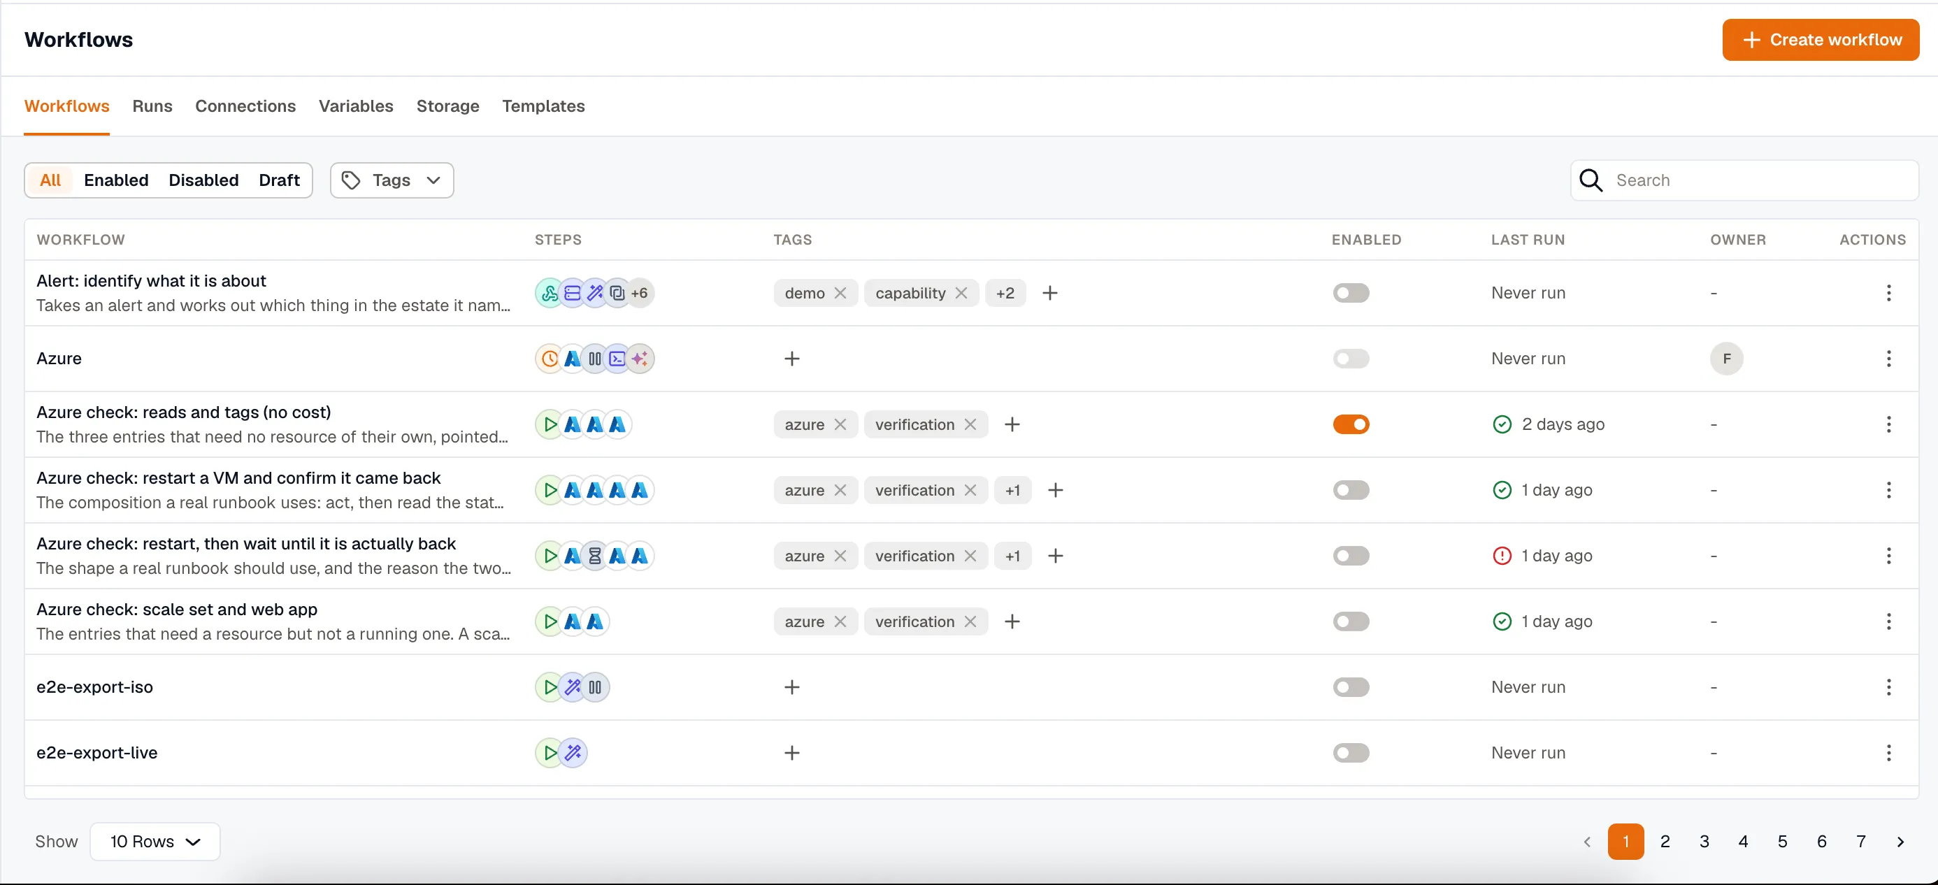The width and height of the screenshot is (1938, 885).
Task: Expand +1 hidden tag in restart a VM row
Action: (x=1012, y=490)
